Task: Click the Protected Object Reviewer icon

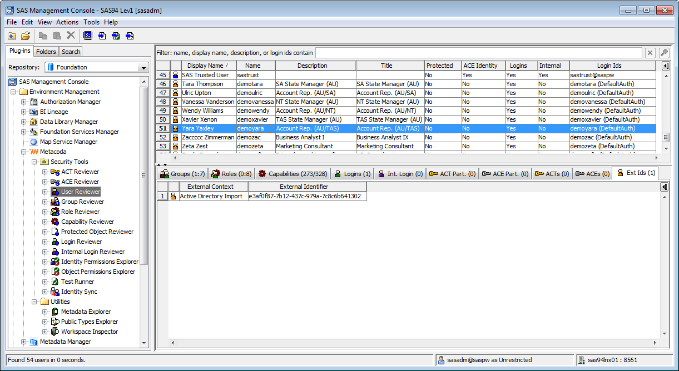Action: click(55, 232)
